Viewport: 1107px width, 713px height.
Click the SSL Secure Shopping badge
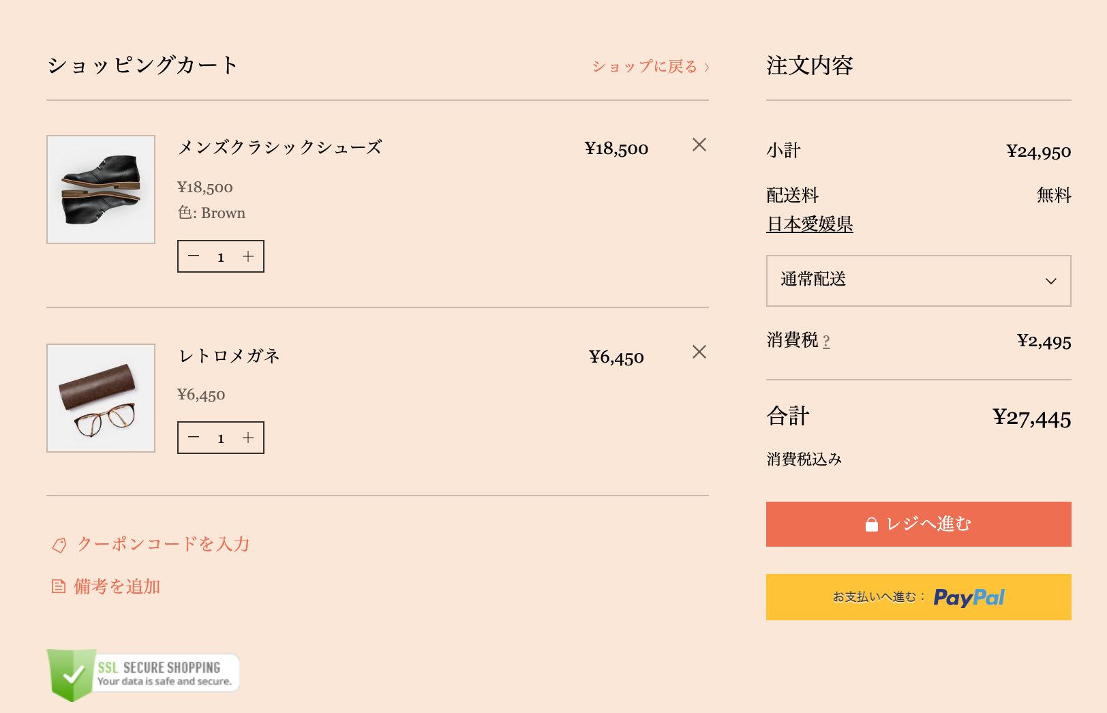(143, 673)
